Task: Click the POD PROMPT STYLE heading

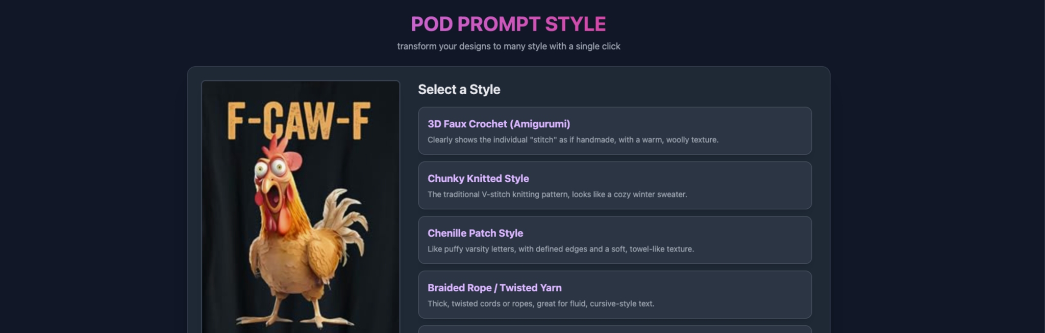Action: coord(508,24)
